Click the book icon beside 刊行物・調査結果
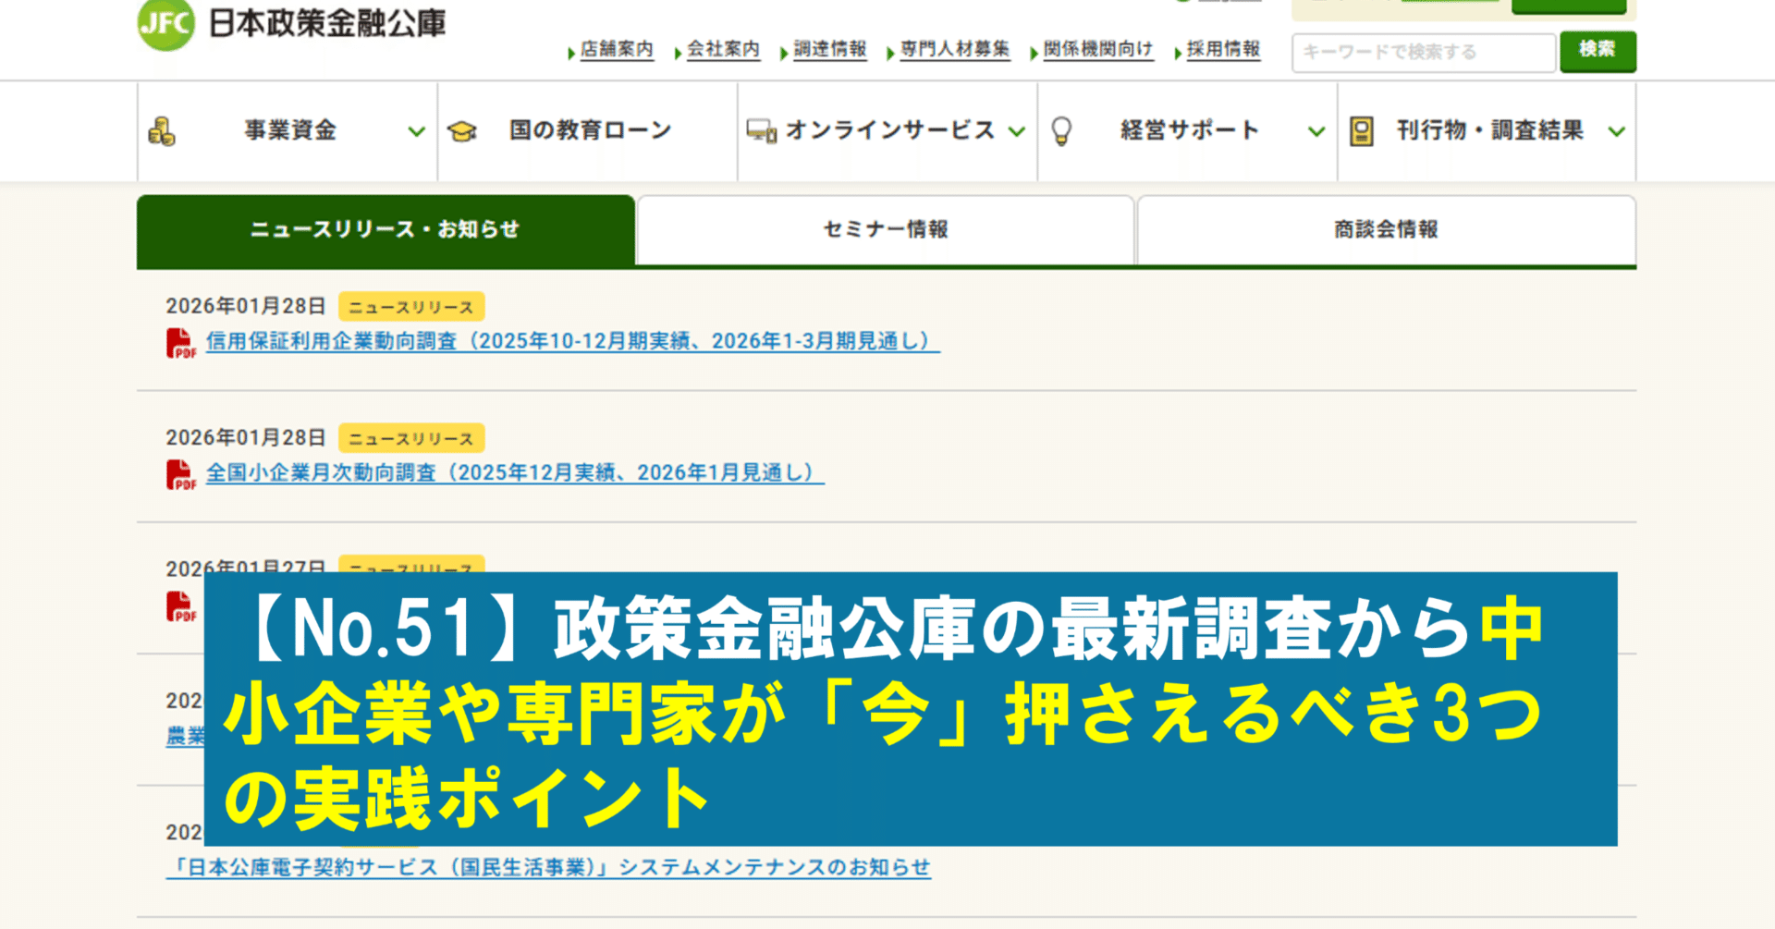This screenshot has width=1775, height=929. 1363,131
